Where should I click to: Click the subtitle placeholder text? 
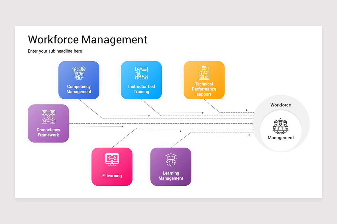[x=55, y=51]
